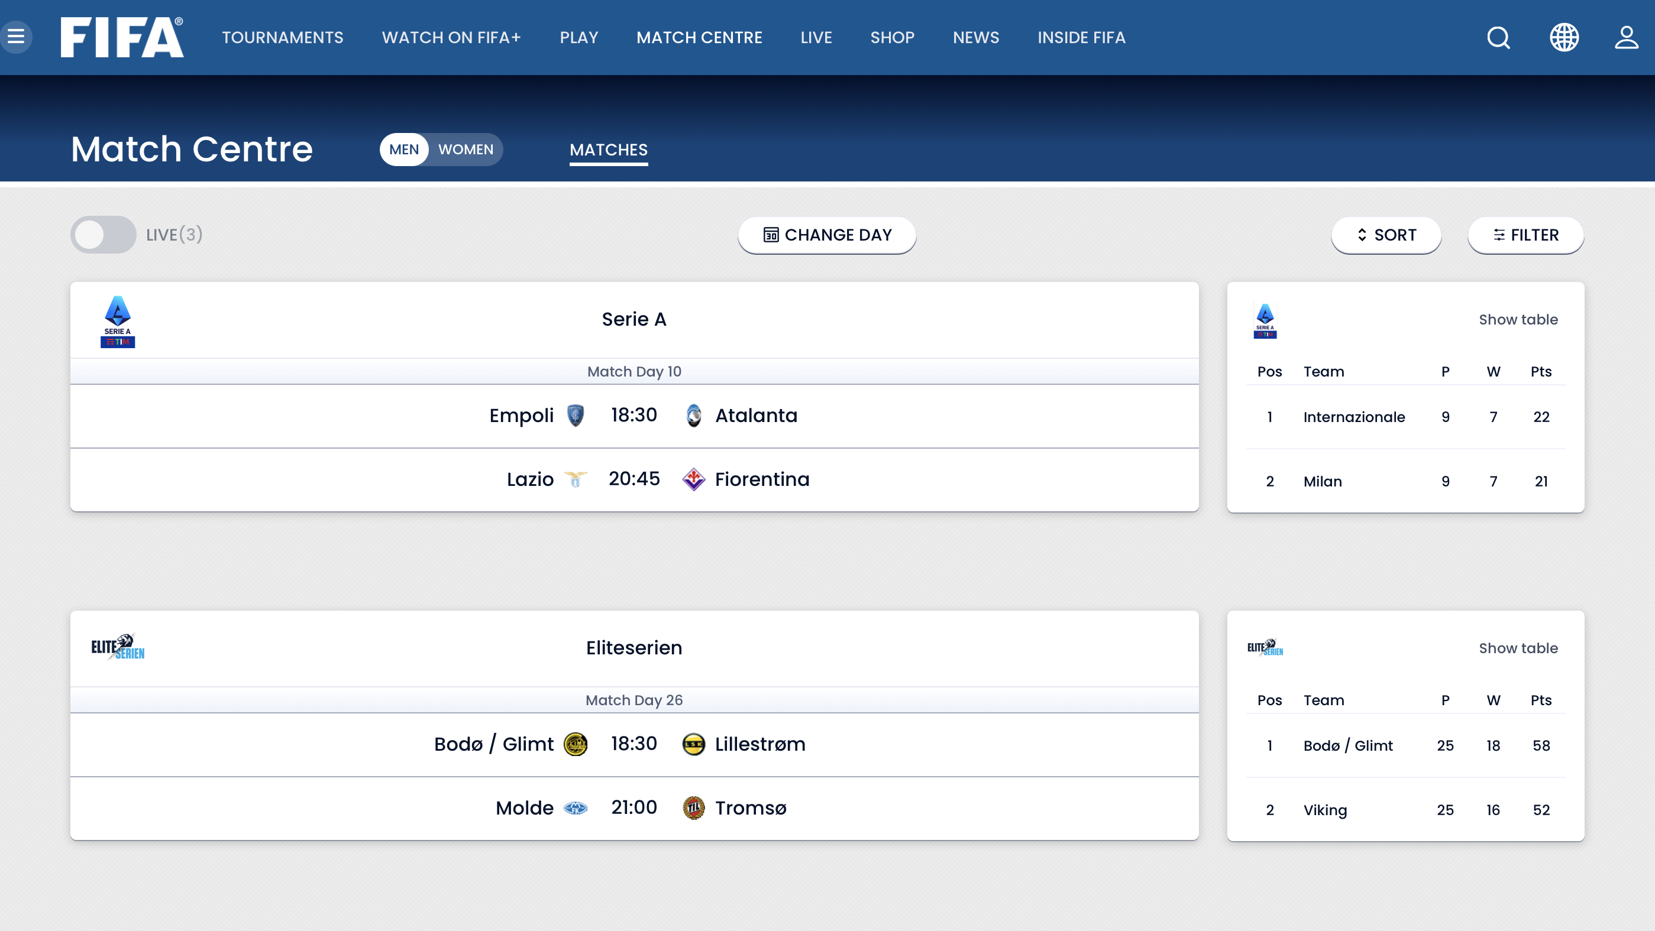Click the CHANGE DAY button
Viewport: 1655px width, 931px height.
tap(827, 235)
